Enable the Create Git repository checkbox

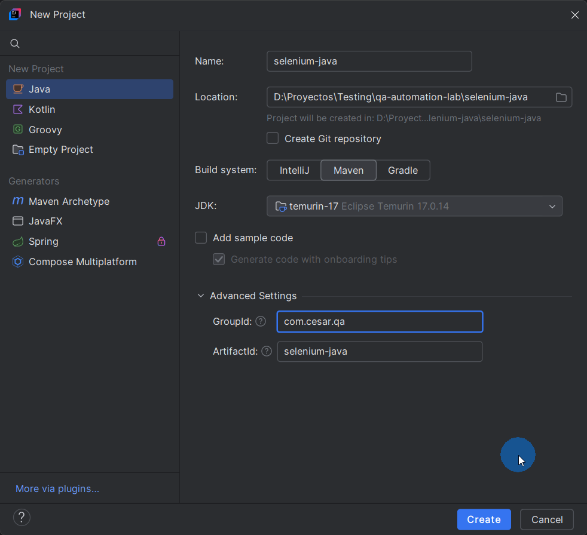coord(273,138)
